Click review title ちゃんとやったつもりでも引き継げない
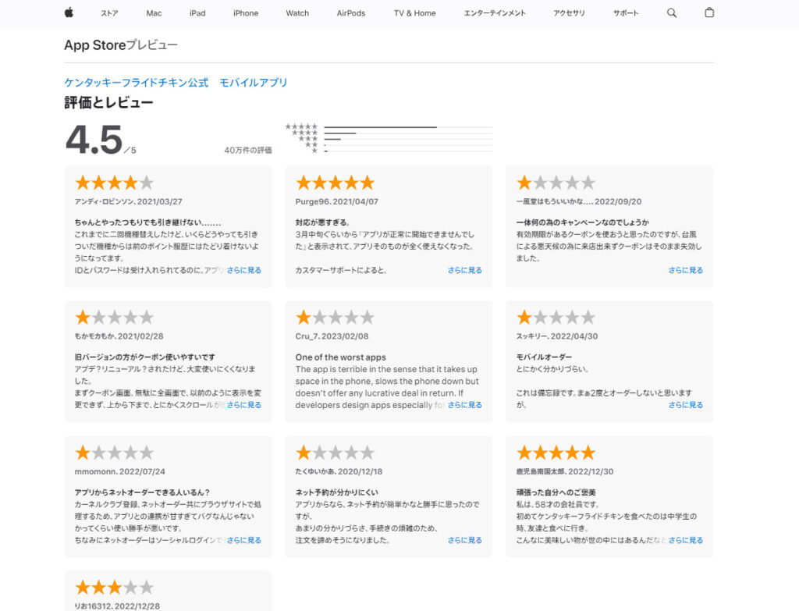The height and width of the screenshot is (611, 799). (147, 222)
